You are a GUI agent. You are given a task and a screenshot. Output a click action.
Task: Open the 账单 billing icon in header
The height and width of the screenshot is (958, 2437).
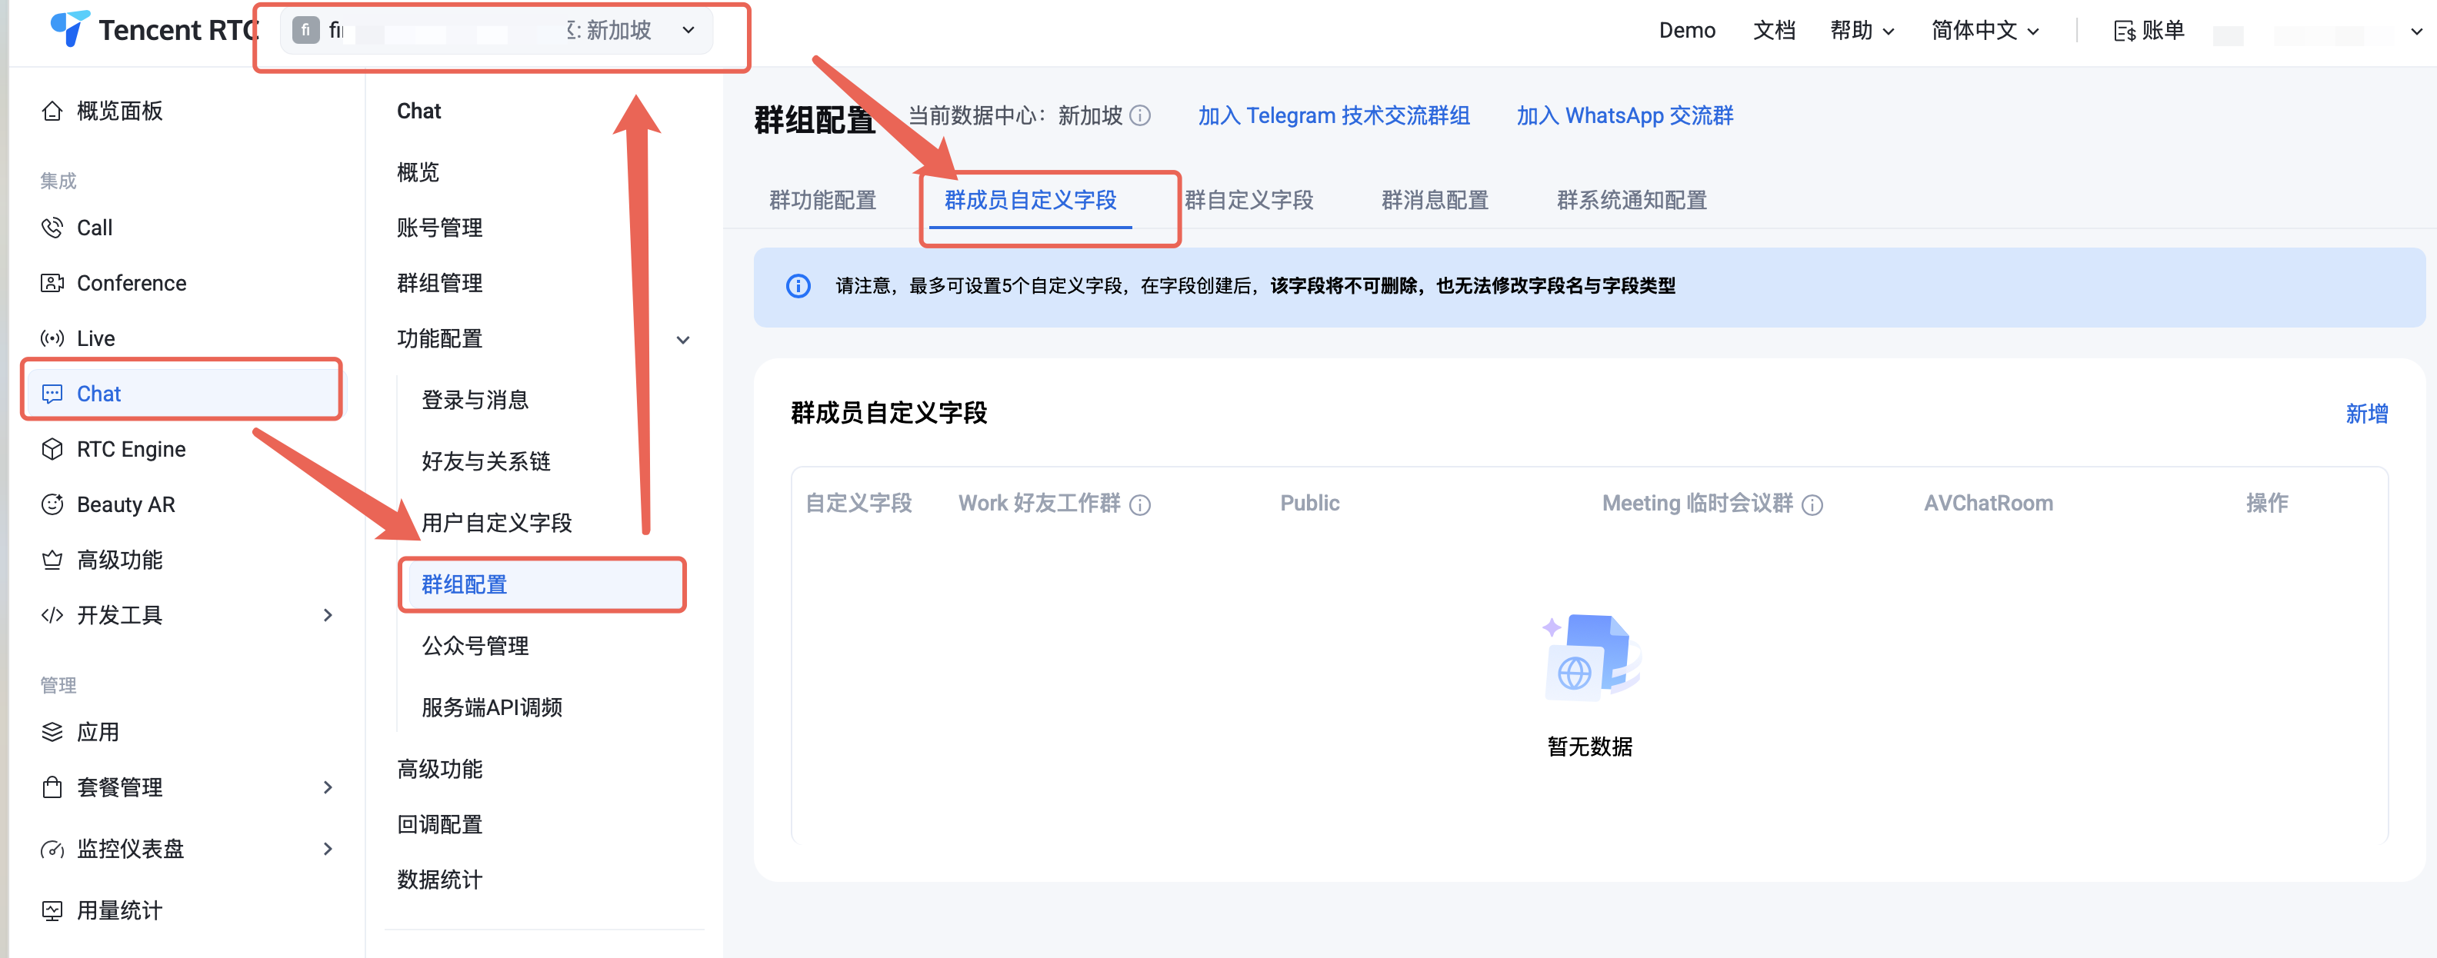pos(2124,32)
